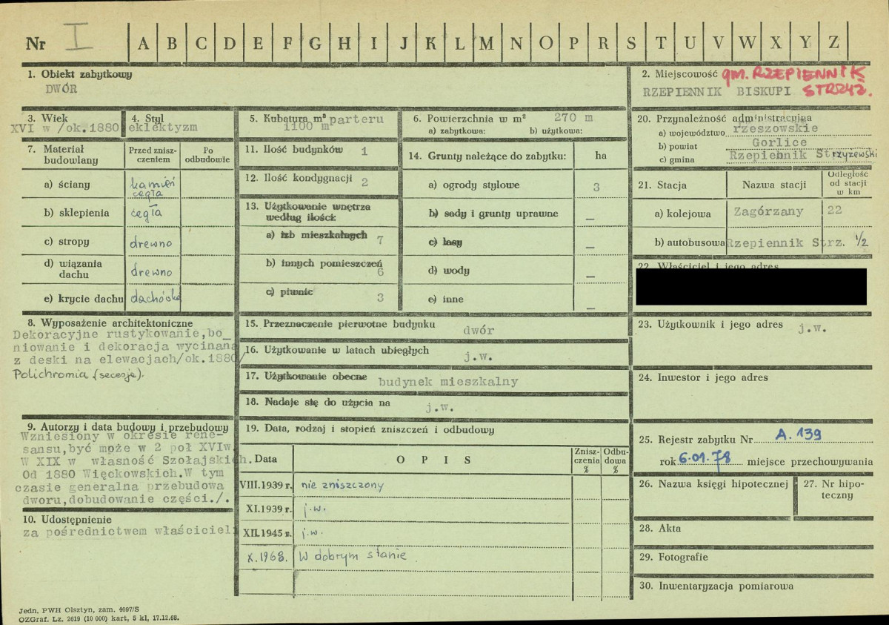This screenshot has height=625, width=889.
Task: Click the 'Przed zniszczeniem' column header
Action: pyautogui.click(x=152, y=153)
